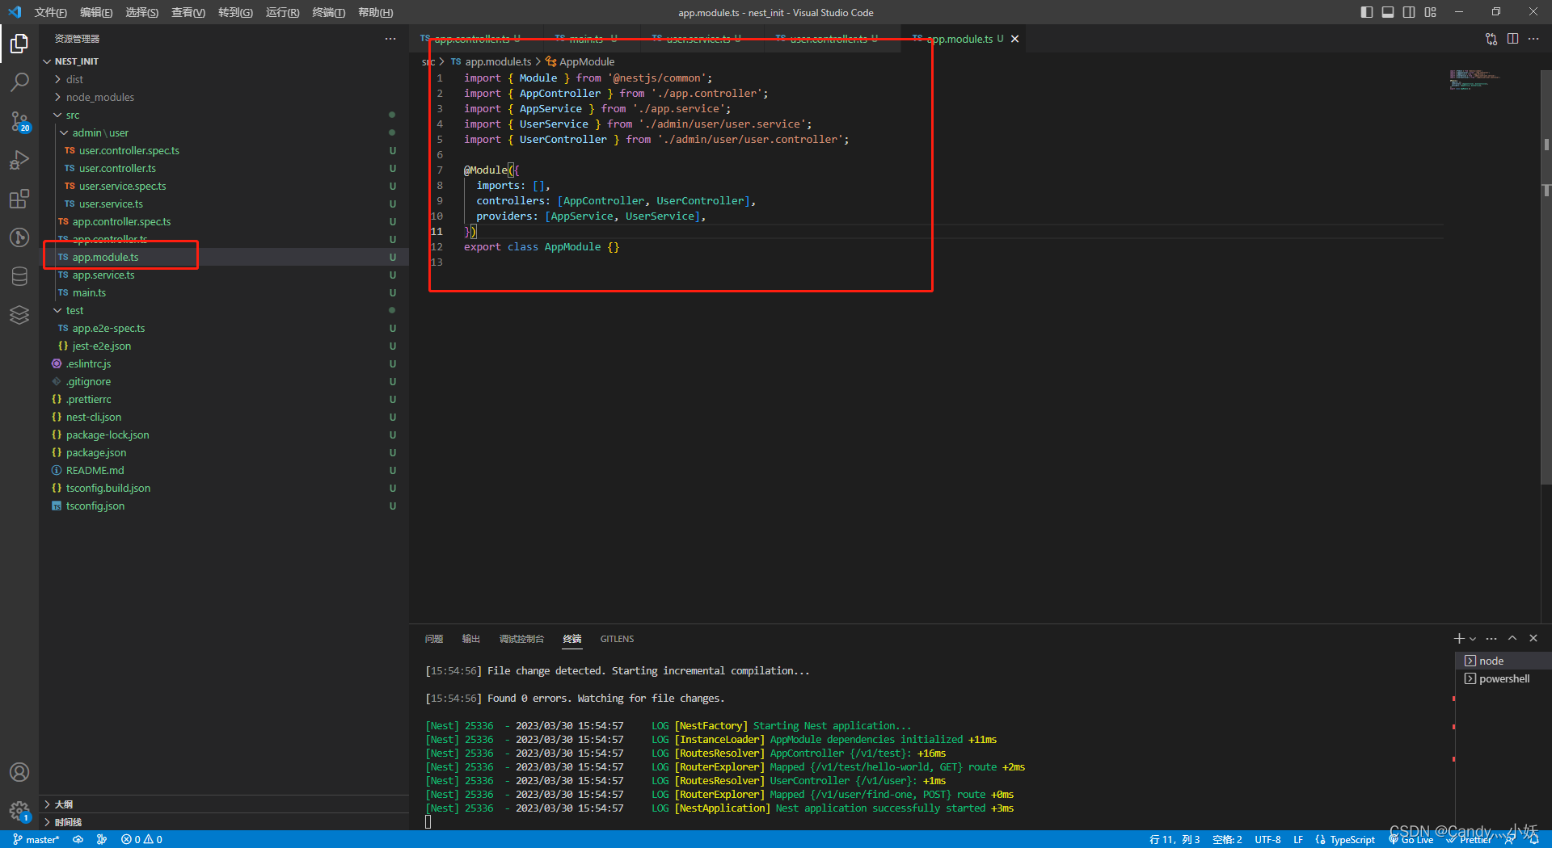
Task: Switch to the GITLENS panel tab
Action: (x=617, y=639)
